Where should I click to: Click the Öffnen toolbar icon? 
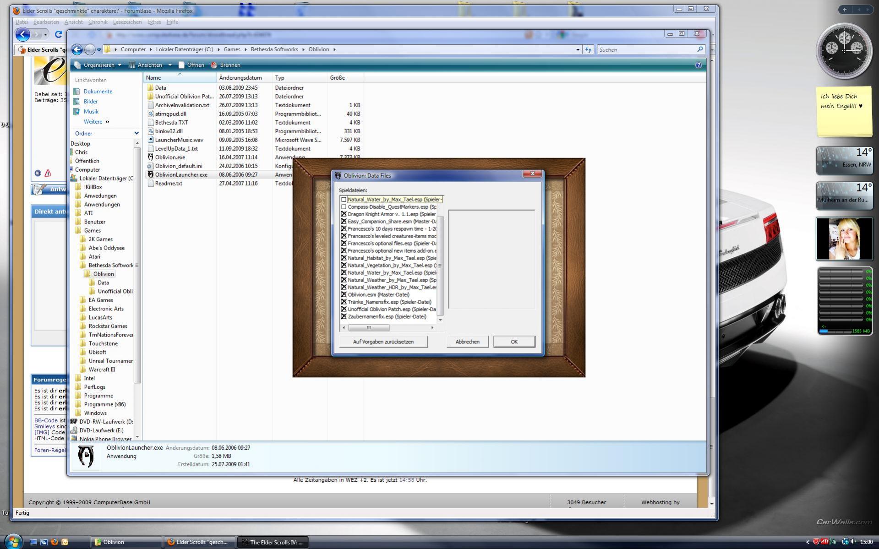click(181, 65)
